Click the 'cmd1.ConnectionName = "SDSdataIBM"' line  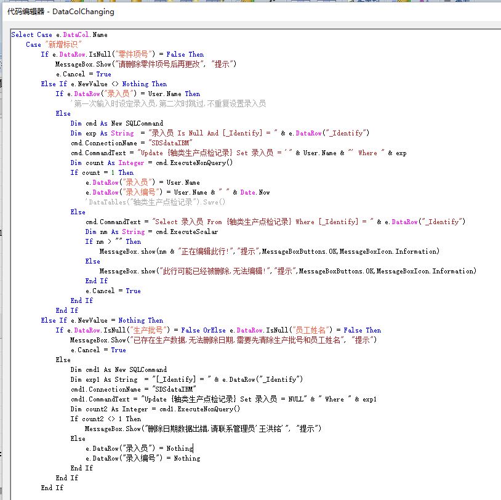coord(134,389)
